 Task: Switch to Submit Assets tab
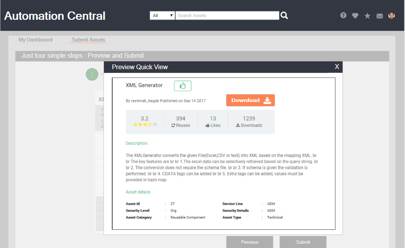pos(88,40)
